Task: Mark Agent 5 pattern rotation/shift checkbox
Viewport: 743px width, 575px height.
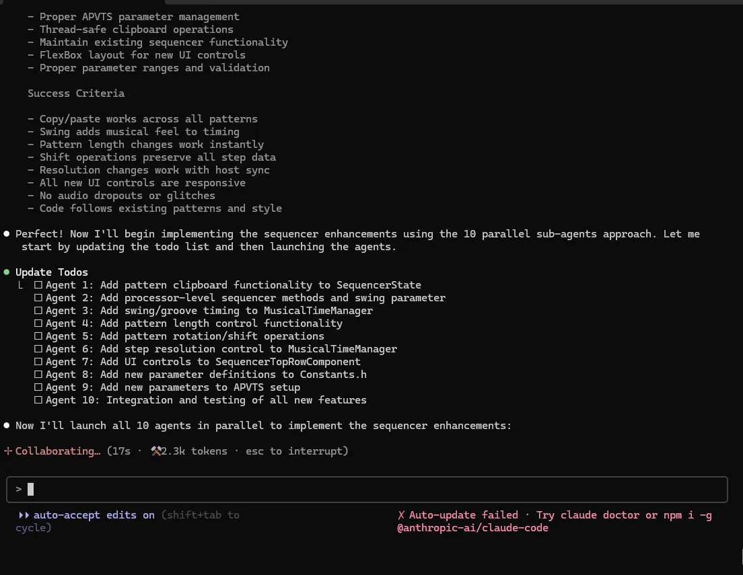Action: click(38, 336)
